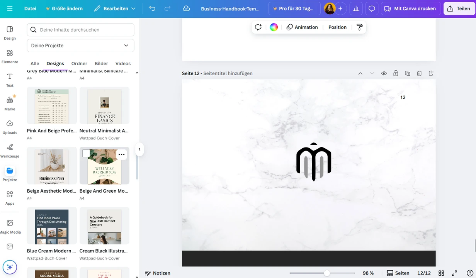
Task: Switch to the Videos tab
Action: click(x=123, y=63)
